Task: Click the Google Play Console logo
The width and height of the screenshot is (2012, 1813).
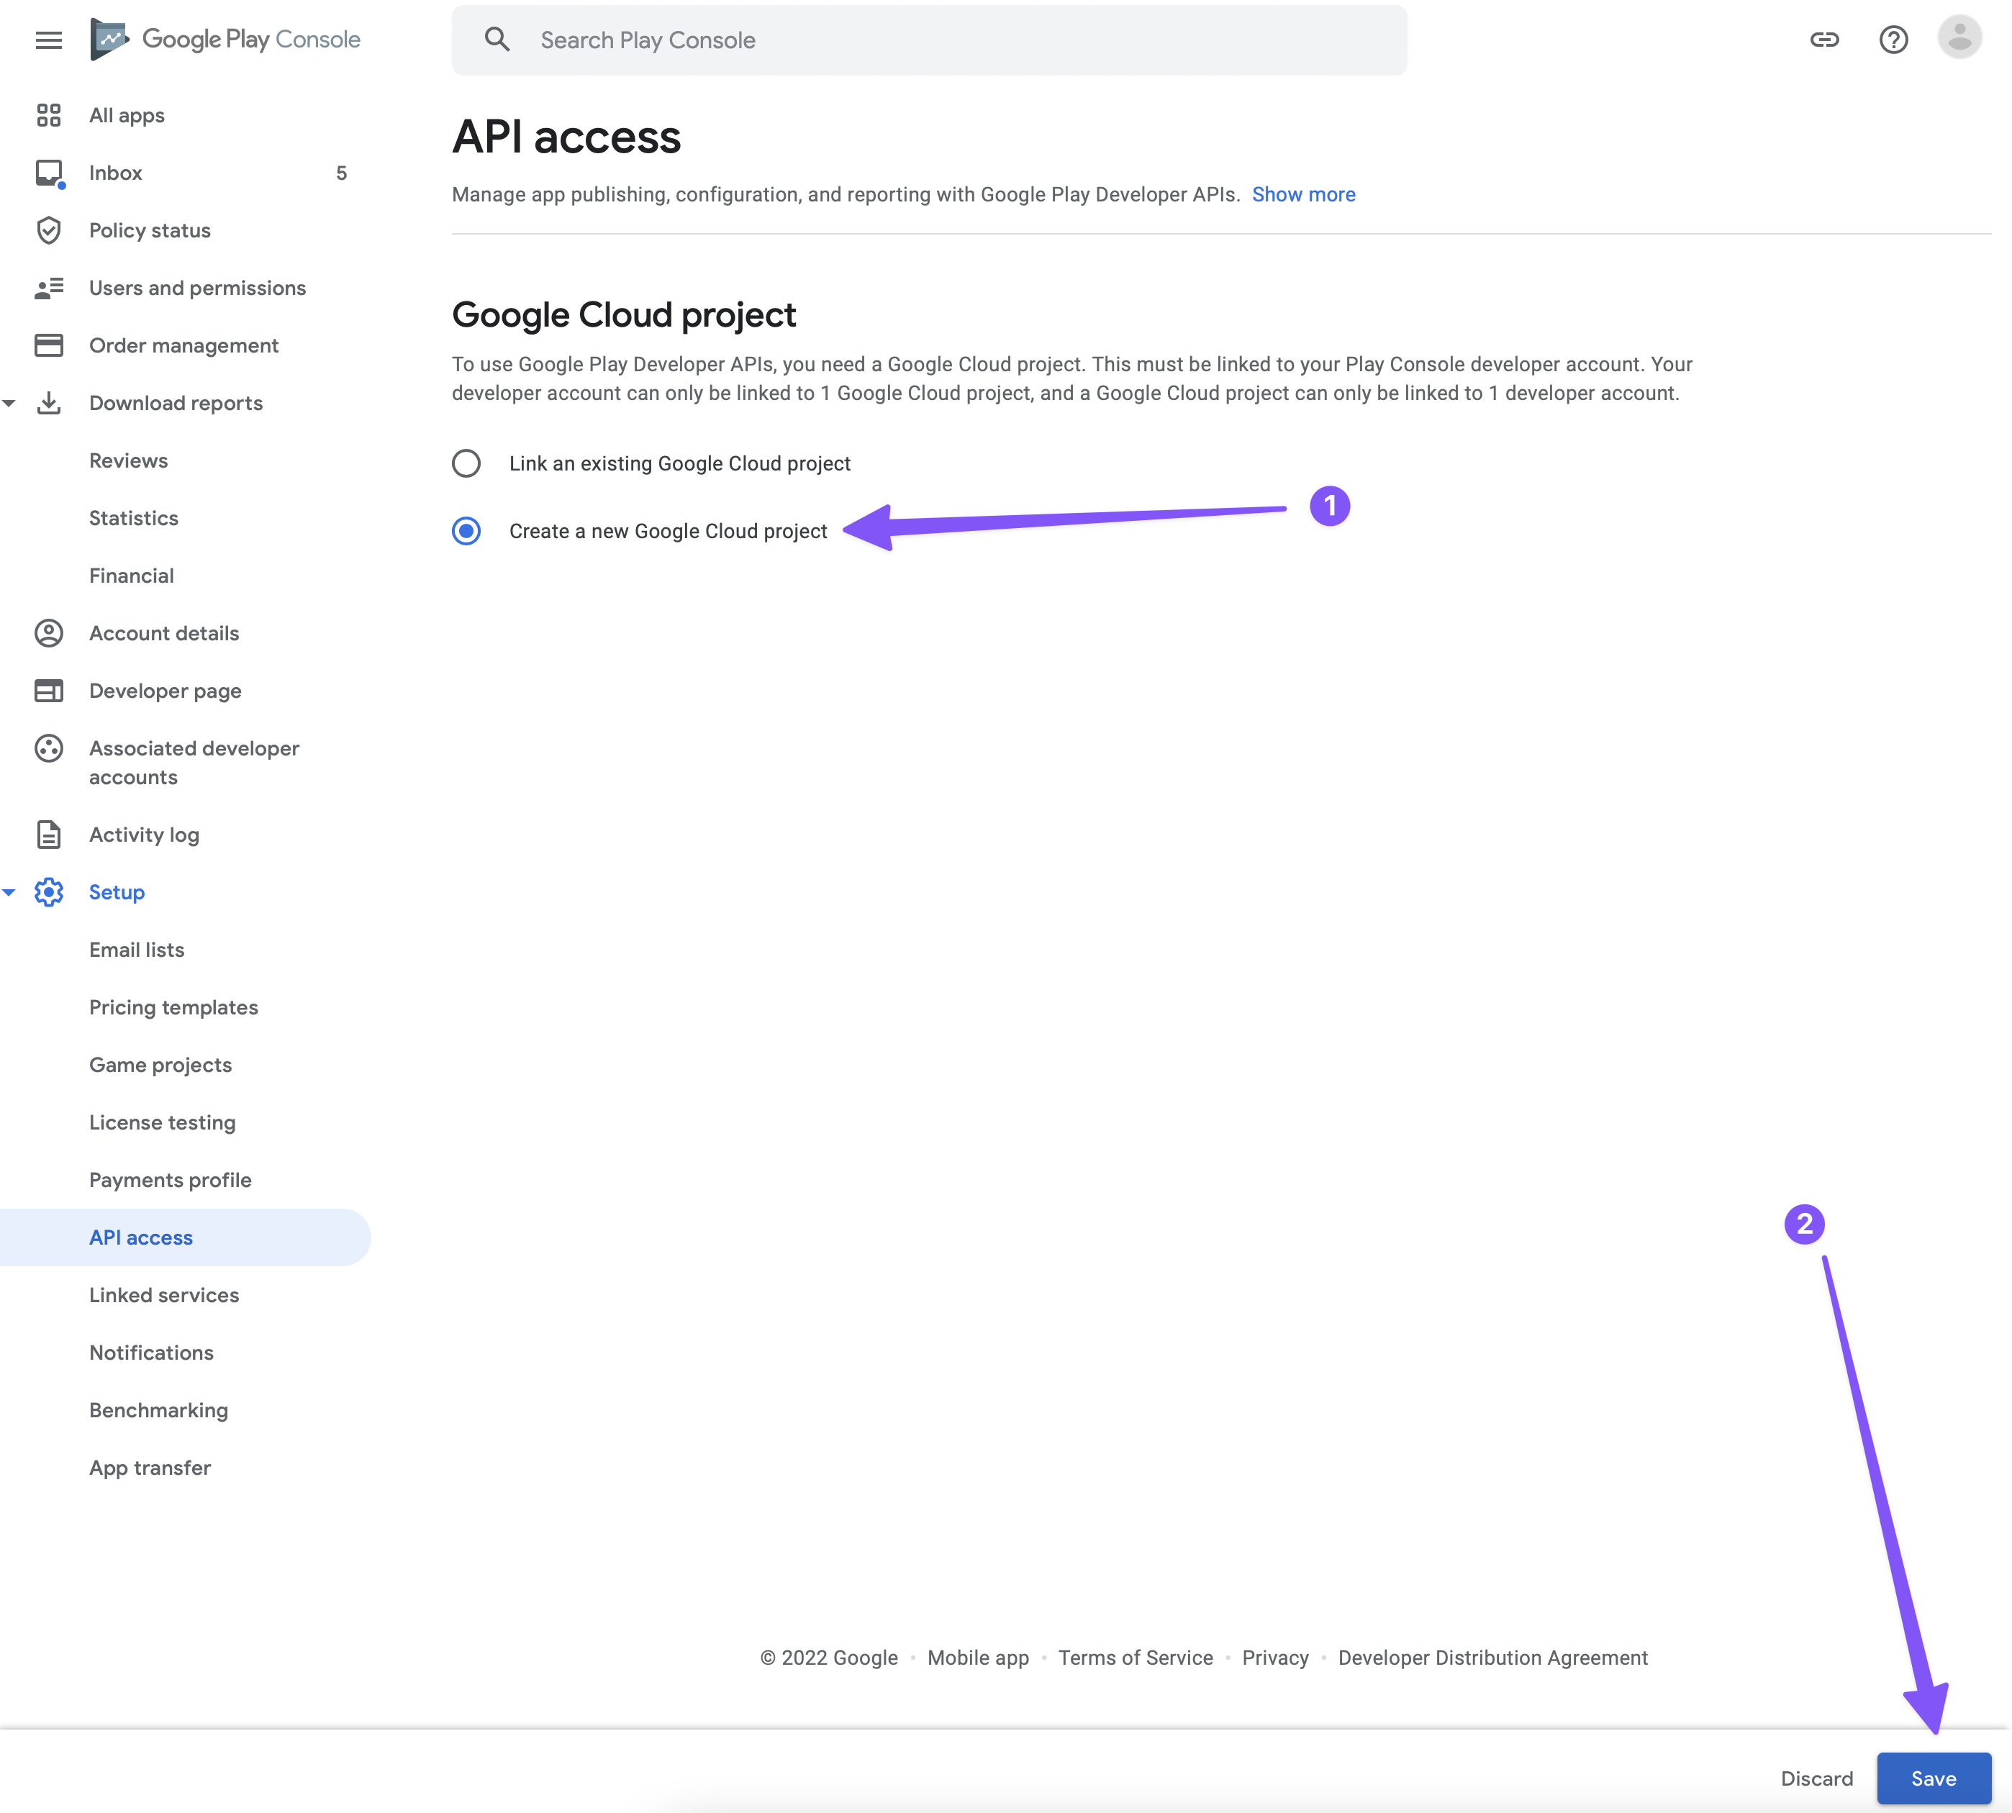Action: coord(225,40)
